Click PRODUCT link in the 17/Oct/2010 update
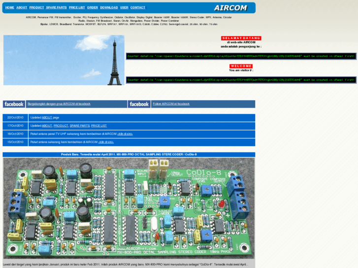358x268 pixels. click(x=61, y=126)
